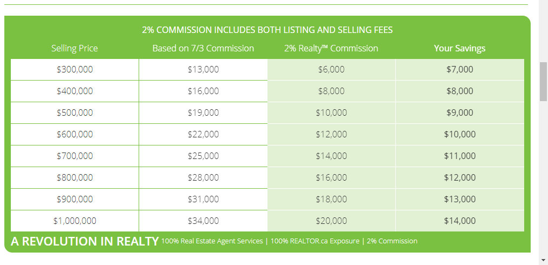Click the 2% COMMISSION INCLUDES title banner
Screen dimensions: 548x265
pos(268,30)
